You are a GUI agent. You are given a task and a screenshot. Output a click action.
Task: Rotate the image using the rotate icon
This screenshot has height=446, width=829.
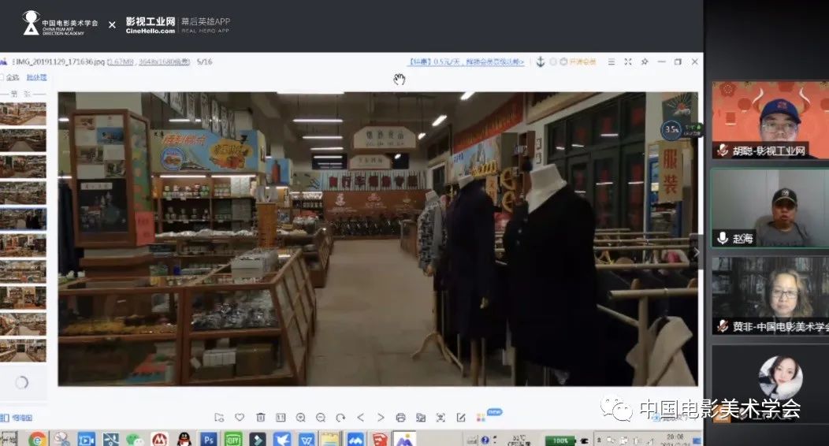pos(340,418)
